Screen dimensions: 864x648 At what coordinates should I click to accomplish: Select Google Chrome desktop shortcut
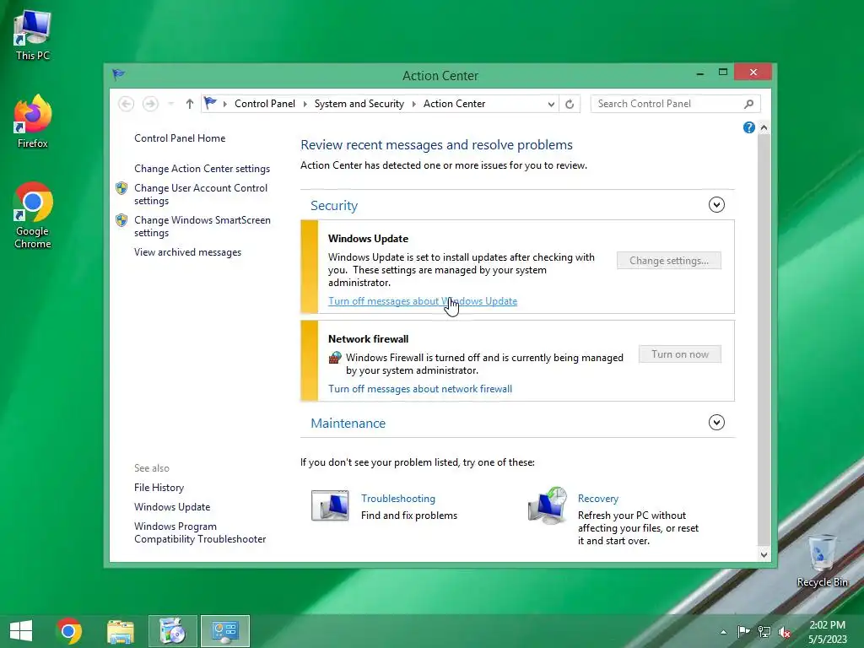(x=33, y=215)
